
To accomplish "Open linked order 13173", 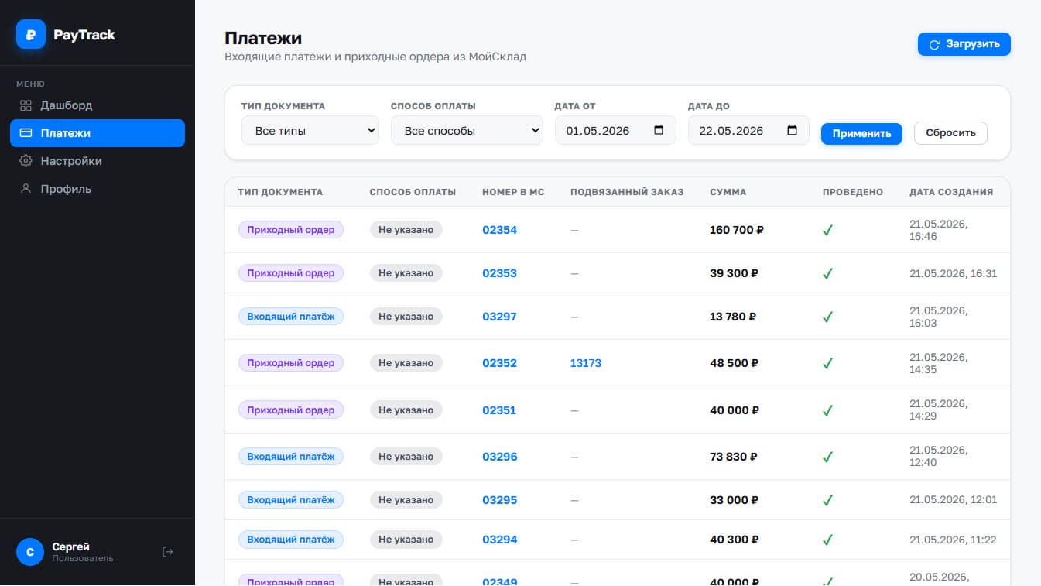I will (x=586, y=363).
